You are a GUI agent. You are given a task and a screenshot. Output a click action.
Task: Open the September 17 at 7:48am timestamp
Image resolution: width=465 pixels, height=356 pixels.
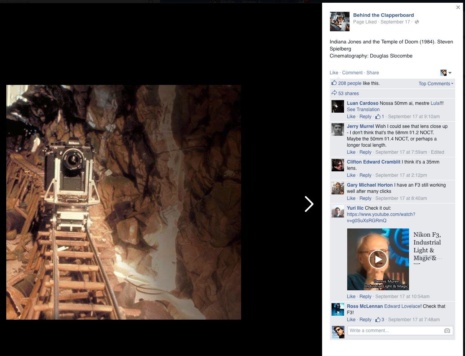(414, 320)
